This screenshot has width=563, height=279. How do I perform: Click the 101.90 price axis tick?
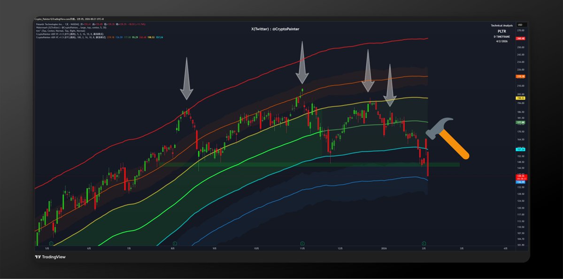(x=521, y=245)
